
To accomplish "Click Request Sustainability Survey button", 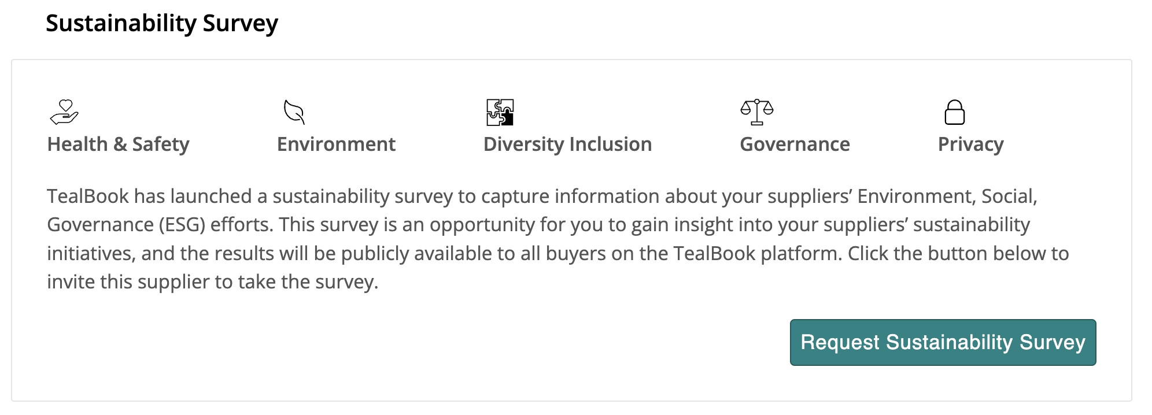I will (943, 342).
